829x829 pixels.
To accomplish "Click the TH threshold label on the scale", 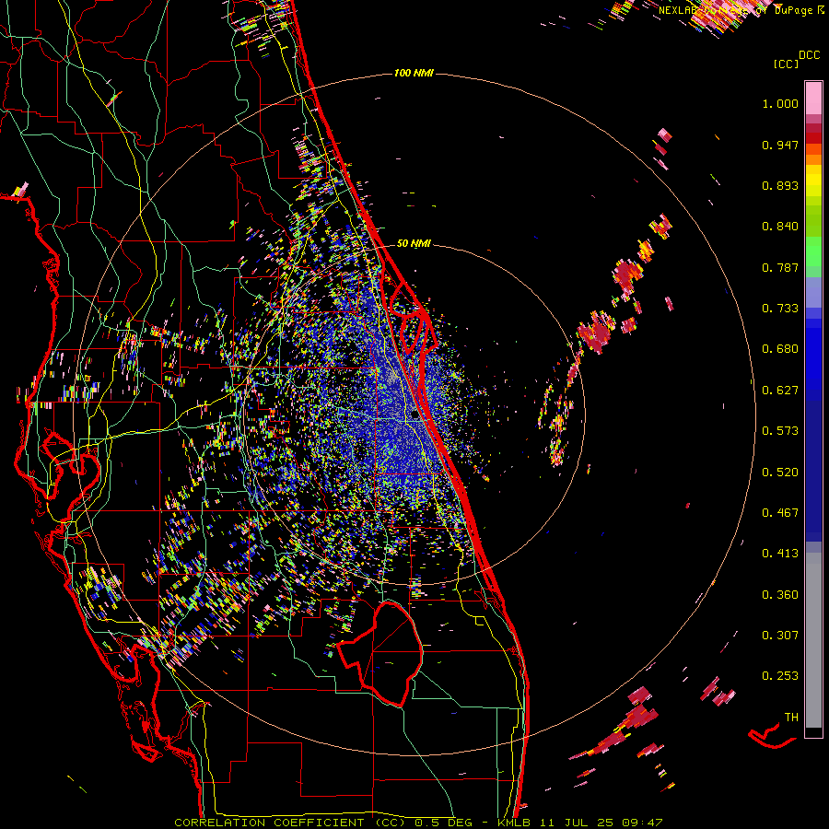I will 791,718.
